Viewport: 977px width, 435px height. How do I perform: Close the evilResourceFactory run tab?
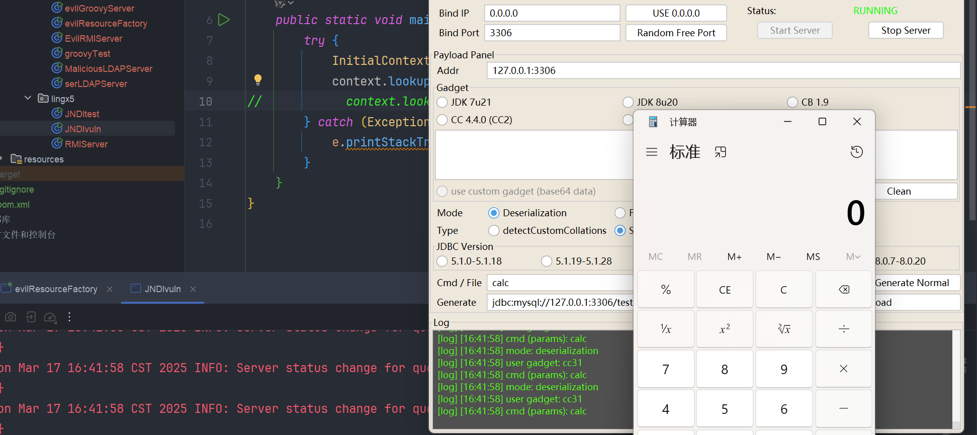pos(110,289)
